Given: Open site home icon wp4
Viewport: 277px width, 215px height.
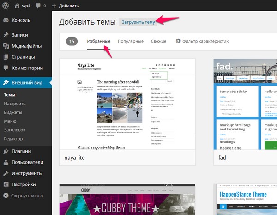Looking at the screenshot, I should 17,6.
